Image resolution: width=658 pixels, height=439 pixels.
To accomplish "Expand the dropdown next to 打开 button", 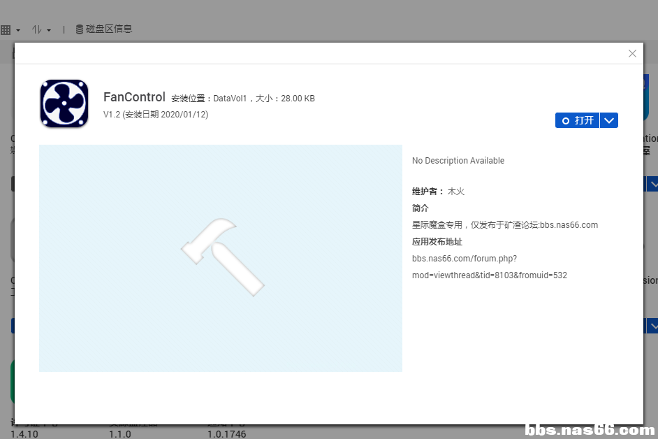I will pyautogui.click(x=608, y=120).
